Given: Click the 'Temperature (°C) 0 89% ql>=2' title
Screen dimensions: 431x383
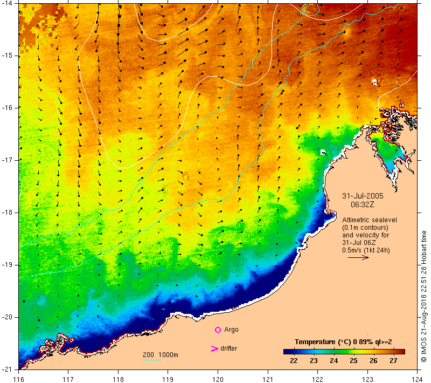Looking at the screenshot, I should pos(343,341).
